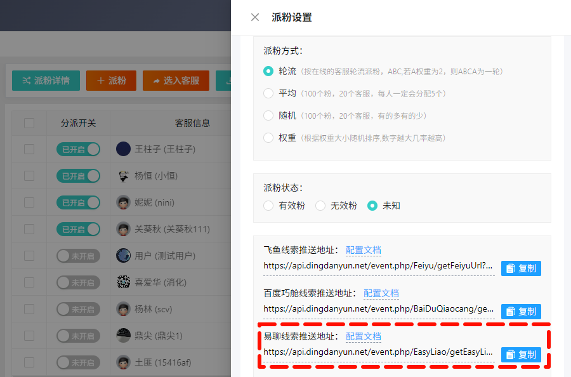Copy the 易聊 lead push URL
Image resolution: width=571 pixels, height=377 pixels.
(521, 355)
